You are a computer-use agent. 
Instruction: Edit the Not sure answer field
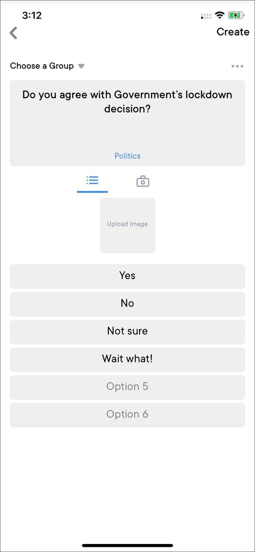127,332
